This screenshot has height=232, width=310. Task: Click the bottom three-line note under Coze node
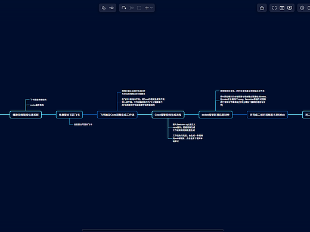coord(188,138)
